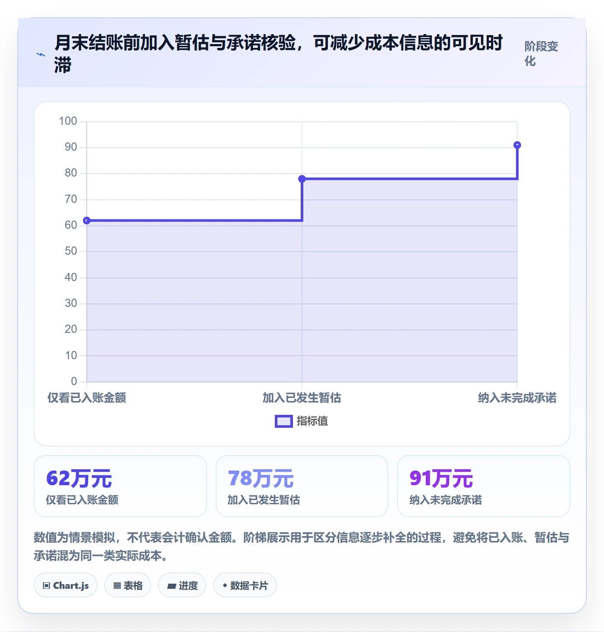
Task: Select the 78万元 data card
Action: point(302,486)
